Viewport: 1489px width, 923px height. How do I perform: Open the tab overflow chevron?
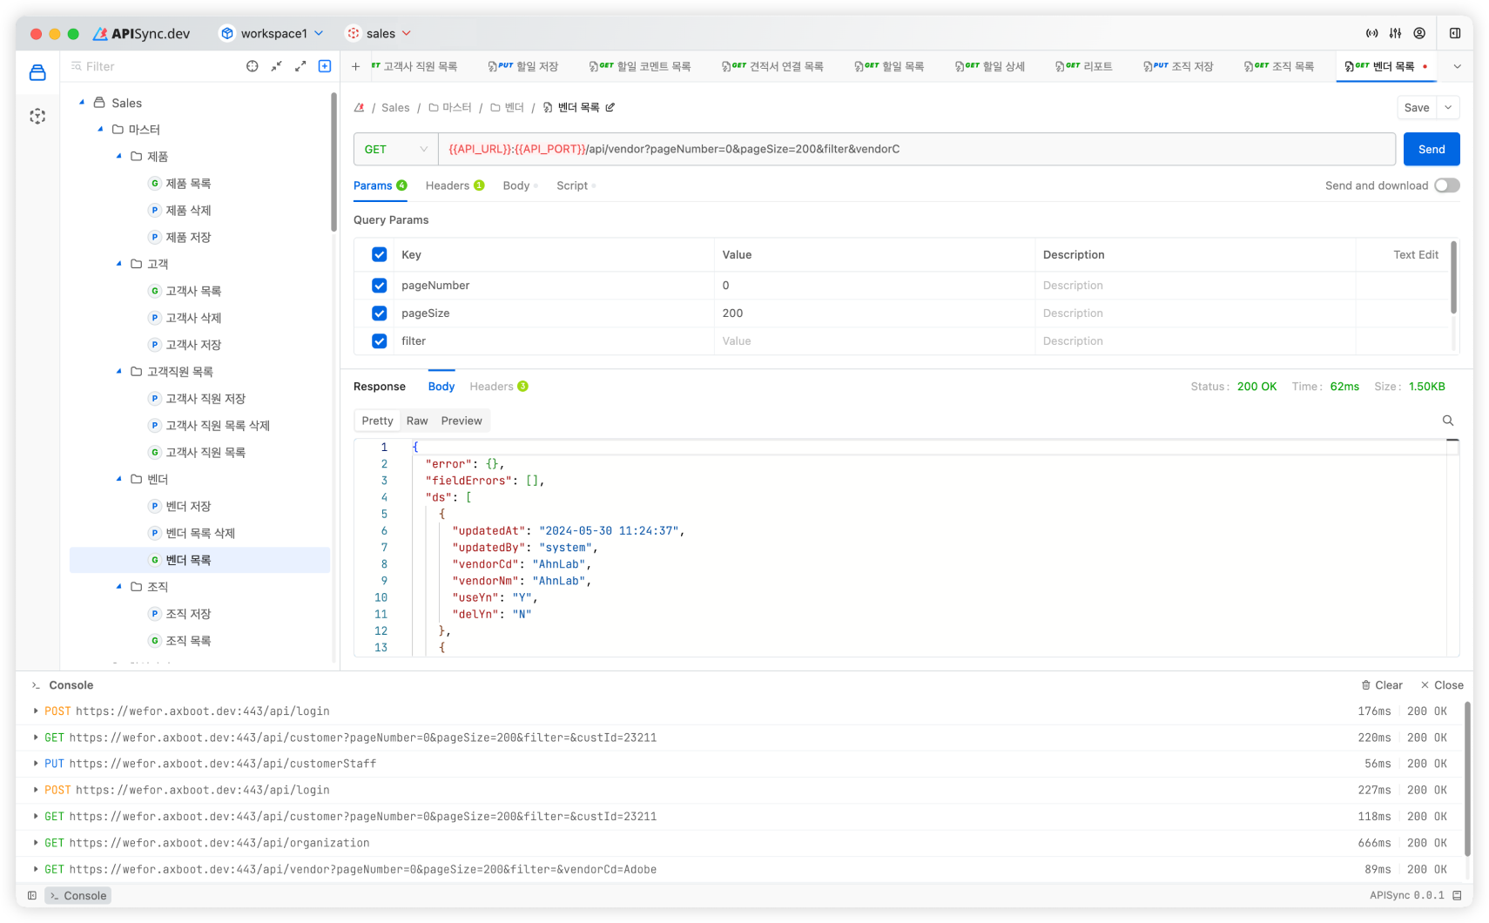click(1457, 66)
